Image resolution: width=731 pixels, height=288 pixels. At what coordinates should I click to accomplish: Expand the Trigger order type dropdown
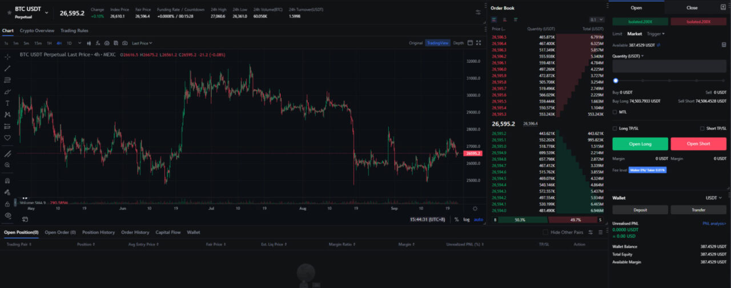[656, 34]
